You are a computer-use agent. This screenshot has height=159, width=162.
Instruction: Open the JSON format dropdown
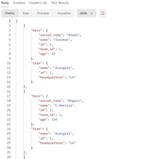[86, 13]
